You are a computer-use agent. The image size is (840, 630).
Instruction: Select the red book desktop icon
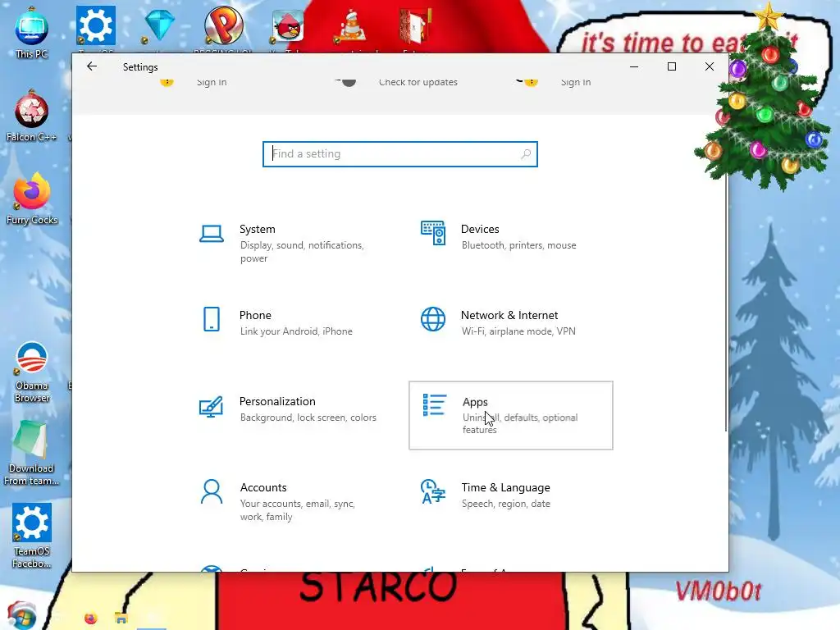[x=415, y=25]
